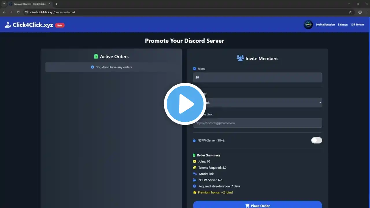
Task: Click the Active Orders clipboard icon
Action: pos(96,57)
